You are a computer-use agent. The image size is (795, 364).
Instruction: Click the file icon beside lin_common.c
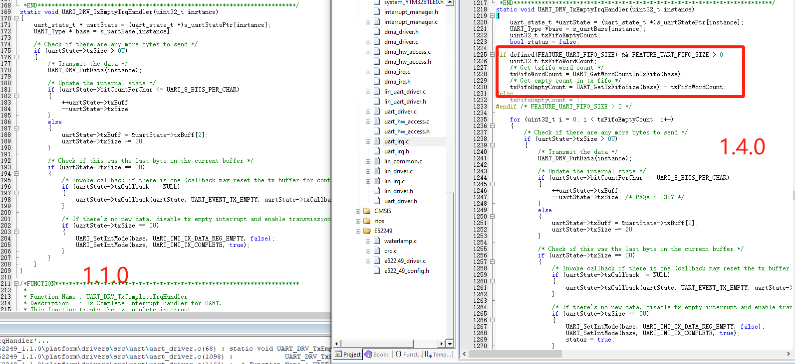point(377,161)
